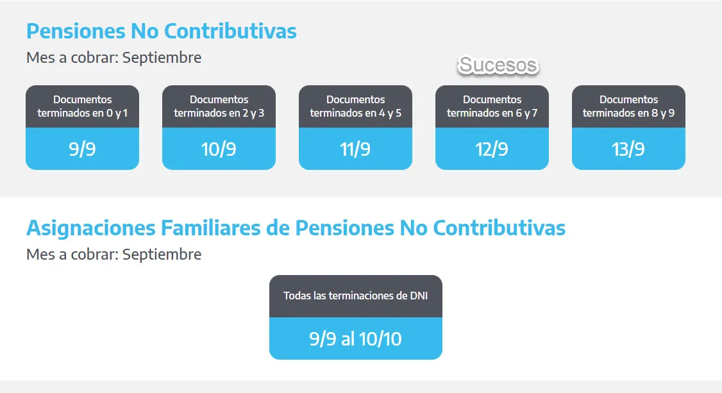
Task: Select the "Documentos terminados en 8 y 9" label
Action: [628, 106]
